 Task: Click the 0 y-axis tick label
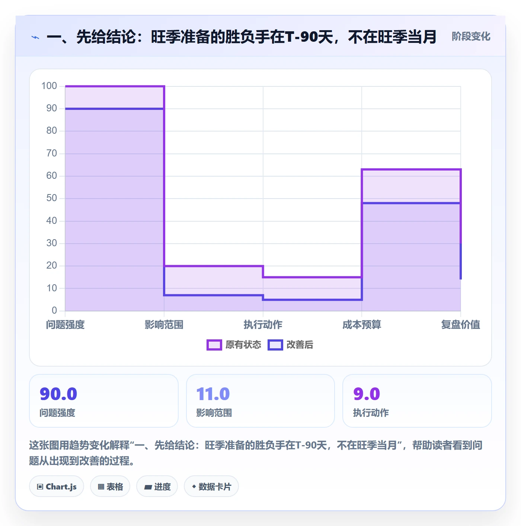(x=54, y=310)
